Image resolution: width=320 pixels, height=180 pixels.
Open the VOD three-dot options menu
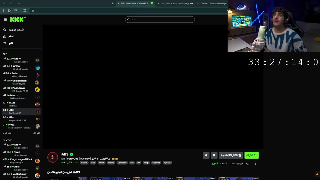(x=255, y=164)
